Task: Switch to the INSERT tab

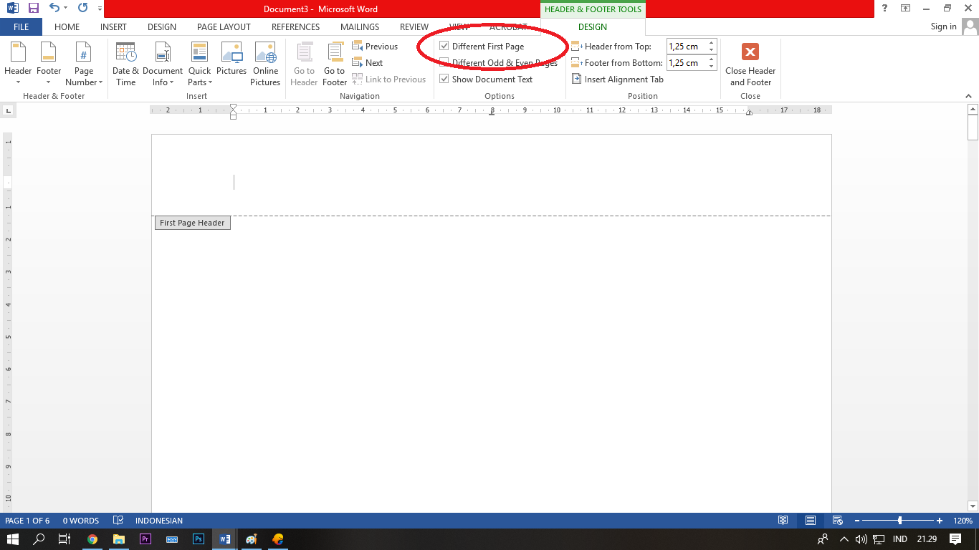Action: 113,27
